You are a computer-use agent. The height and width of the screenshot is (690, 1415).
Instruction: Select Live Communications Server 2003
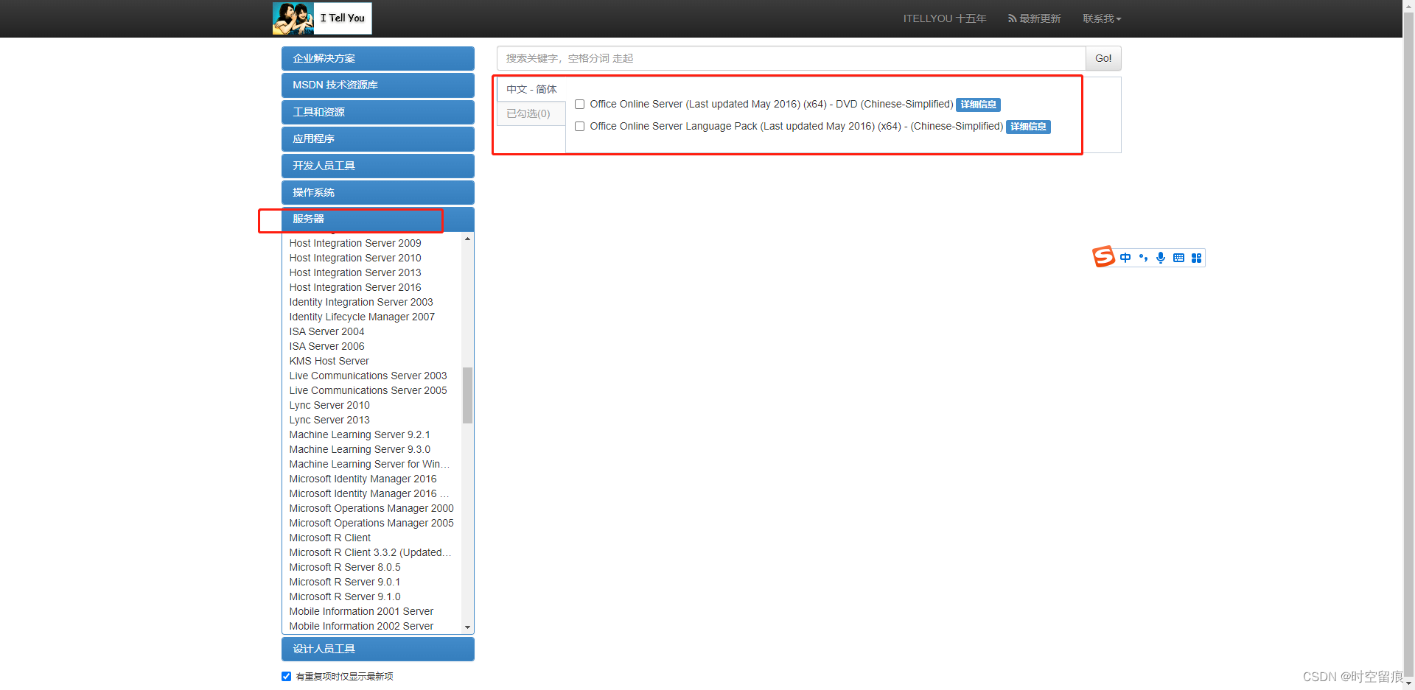click(368, 376)
